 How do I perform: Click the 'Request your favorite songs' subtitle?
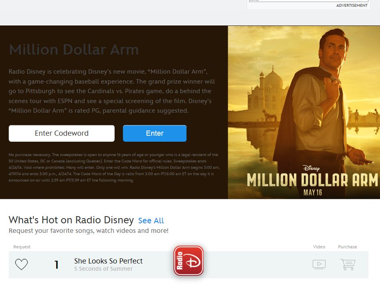tap(88, 231)
